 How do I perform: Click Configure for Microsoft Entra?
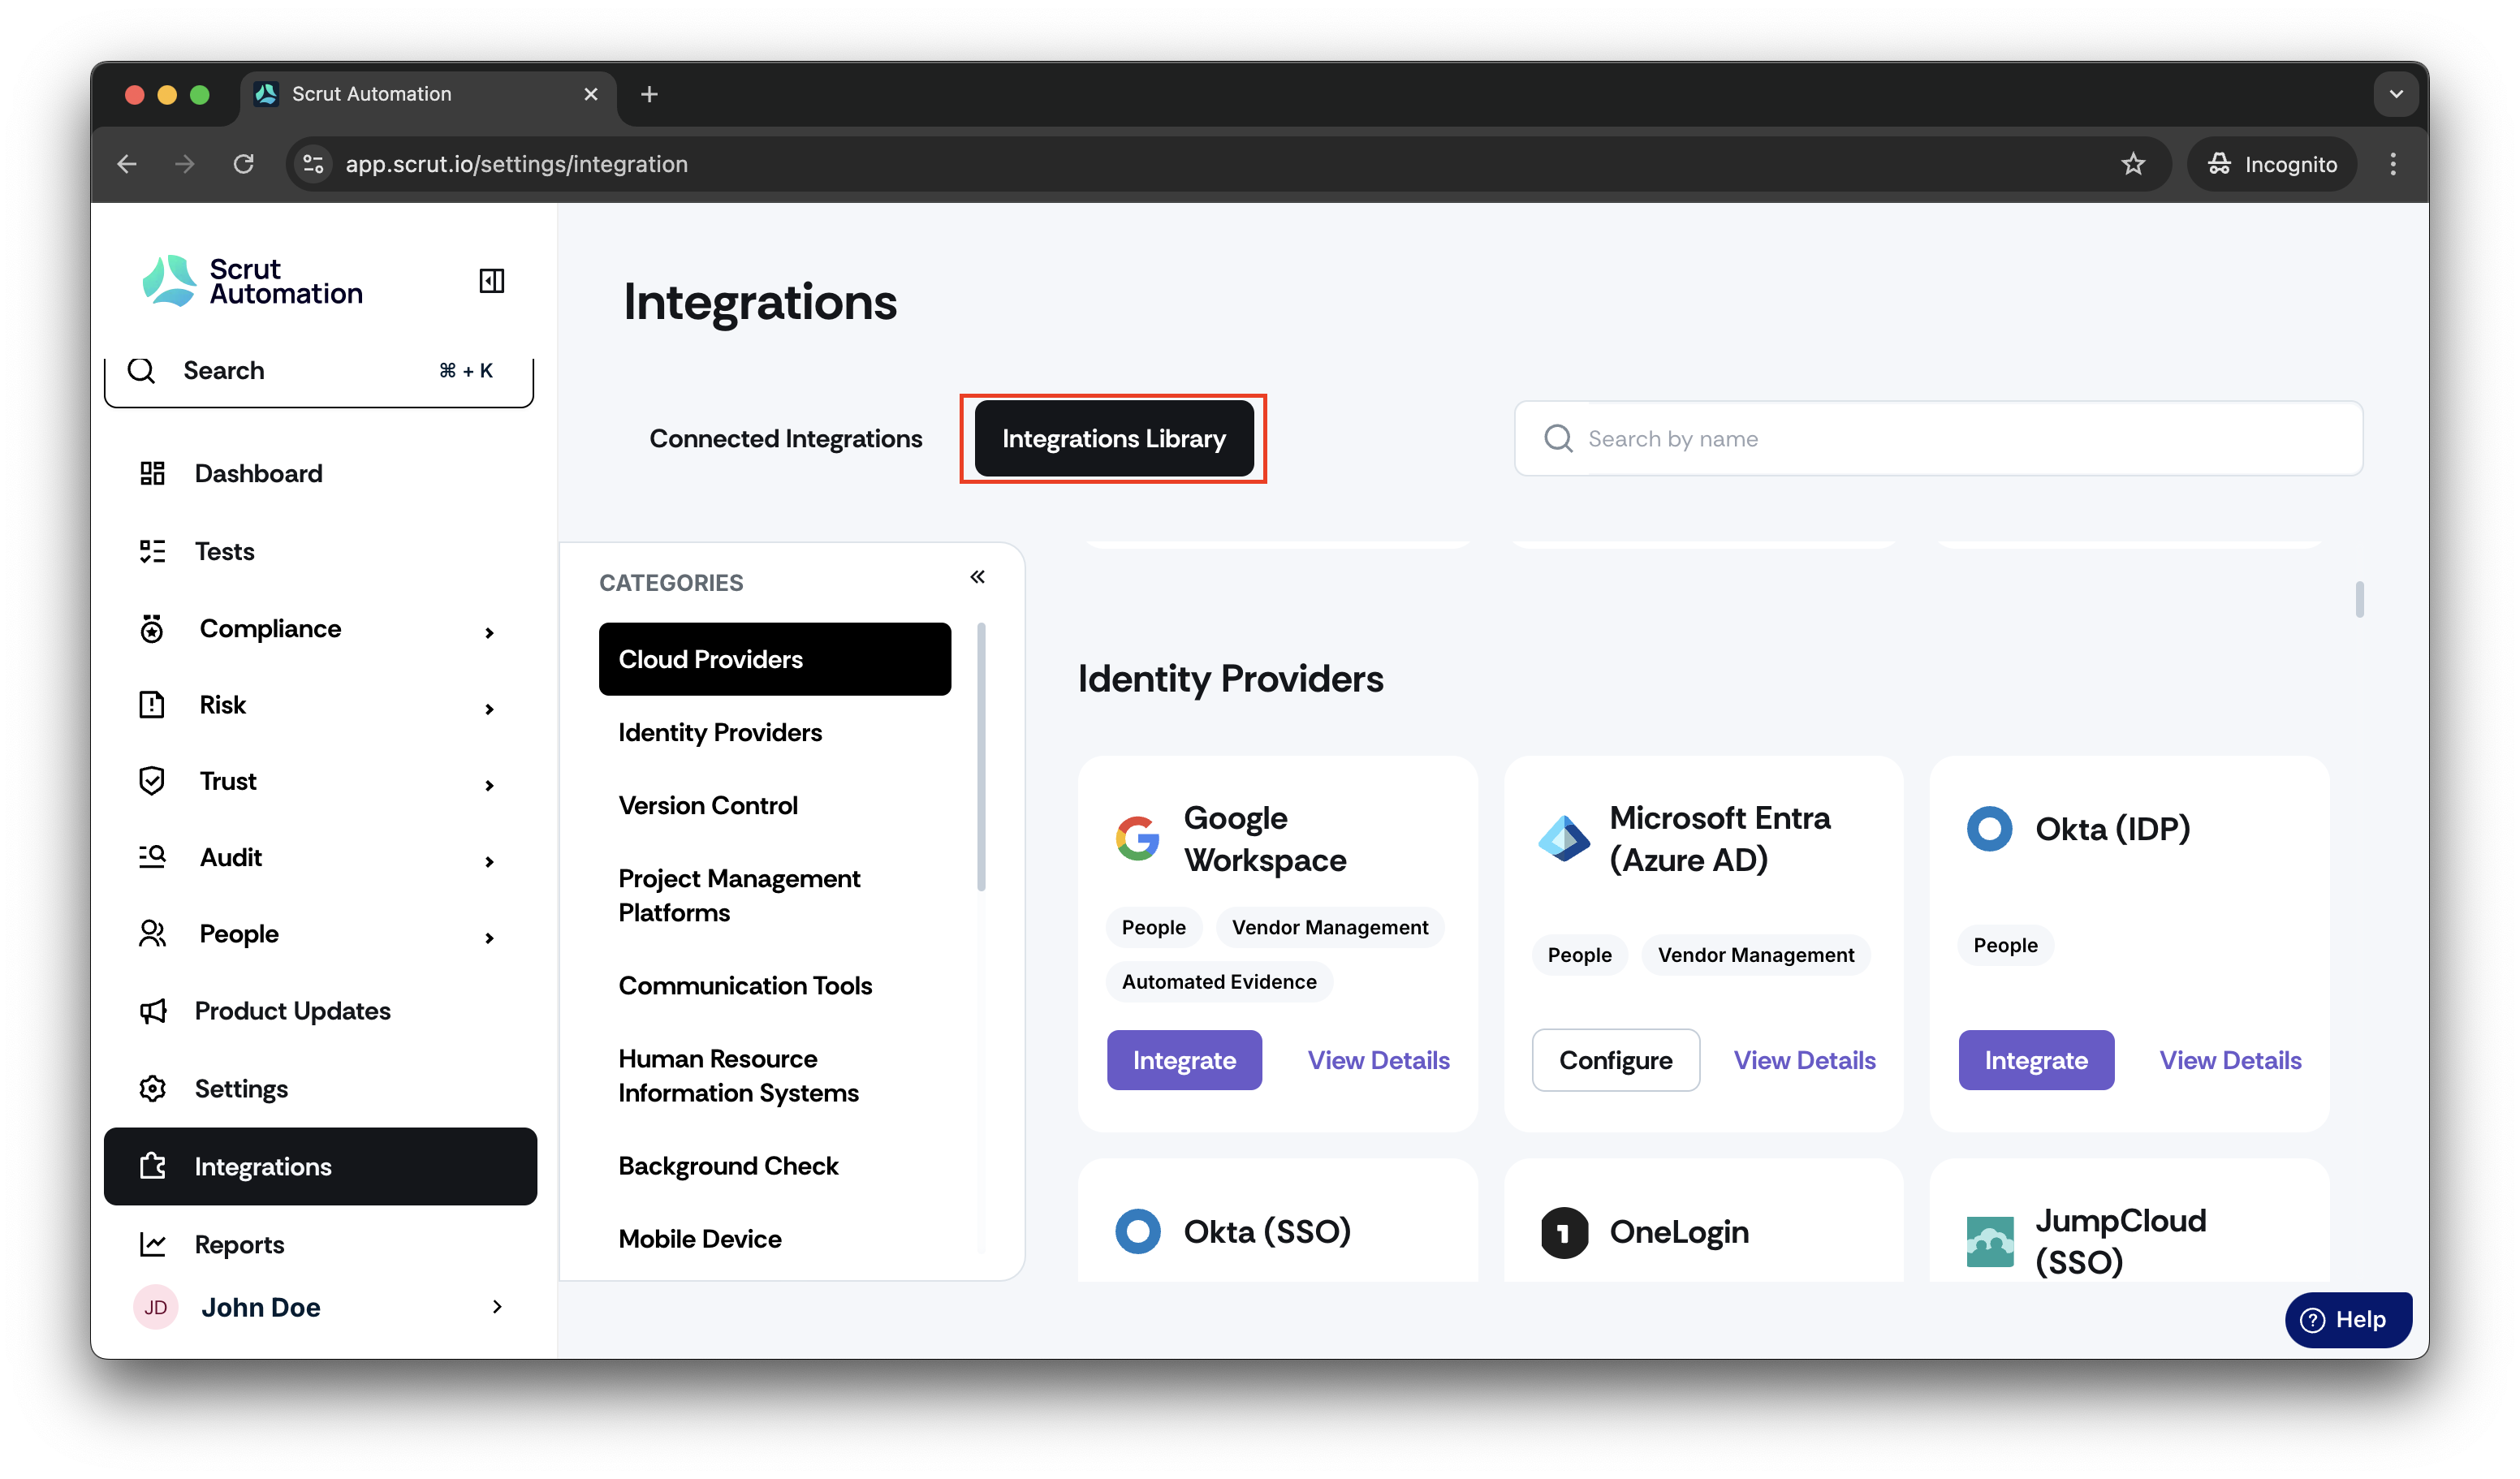tap(1615, 1060)
